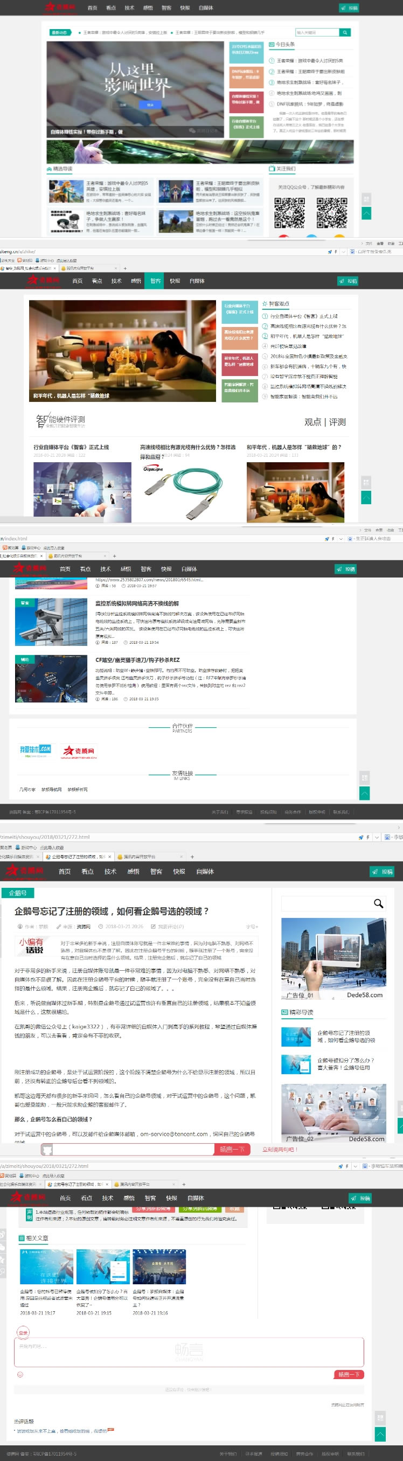The image size is (403, 1461).
Task: Open the 字号+ font size control
Action: click(x=252, y=927)
